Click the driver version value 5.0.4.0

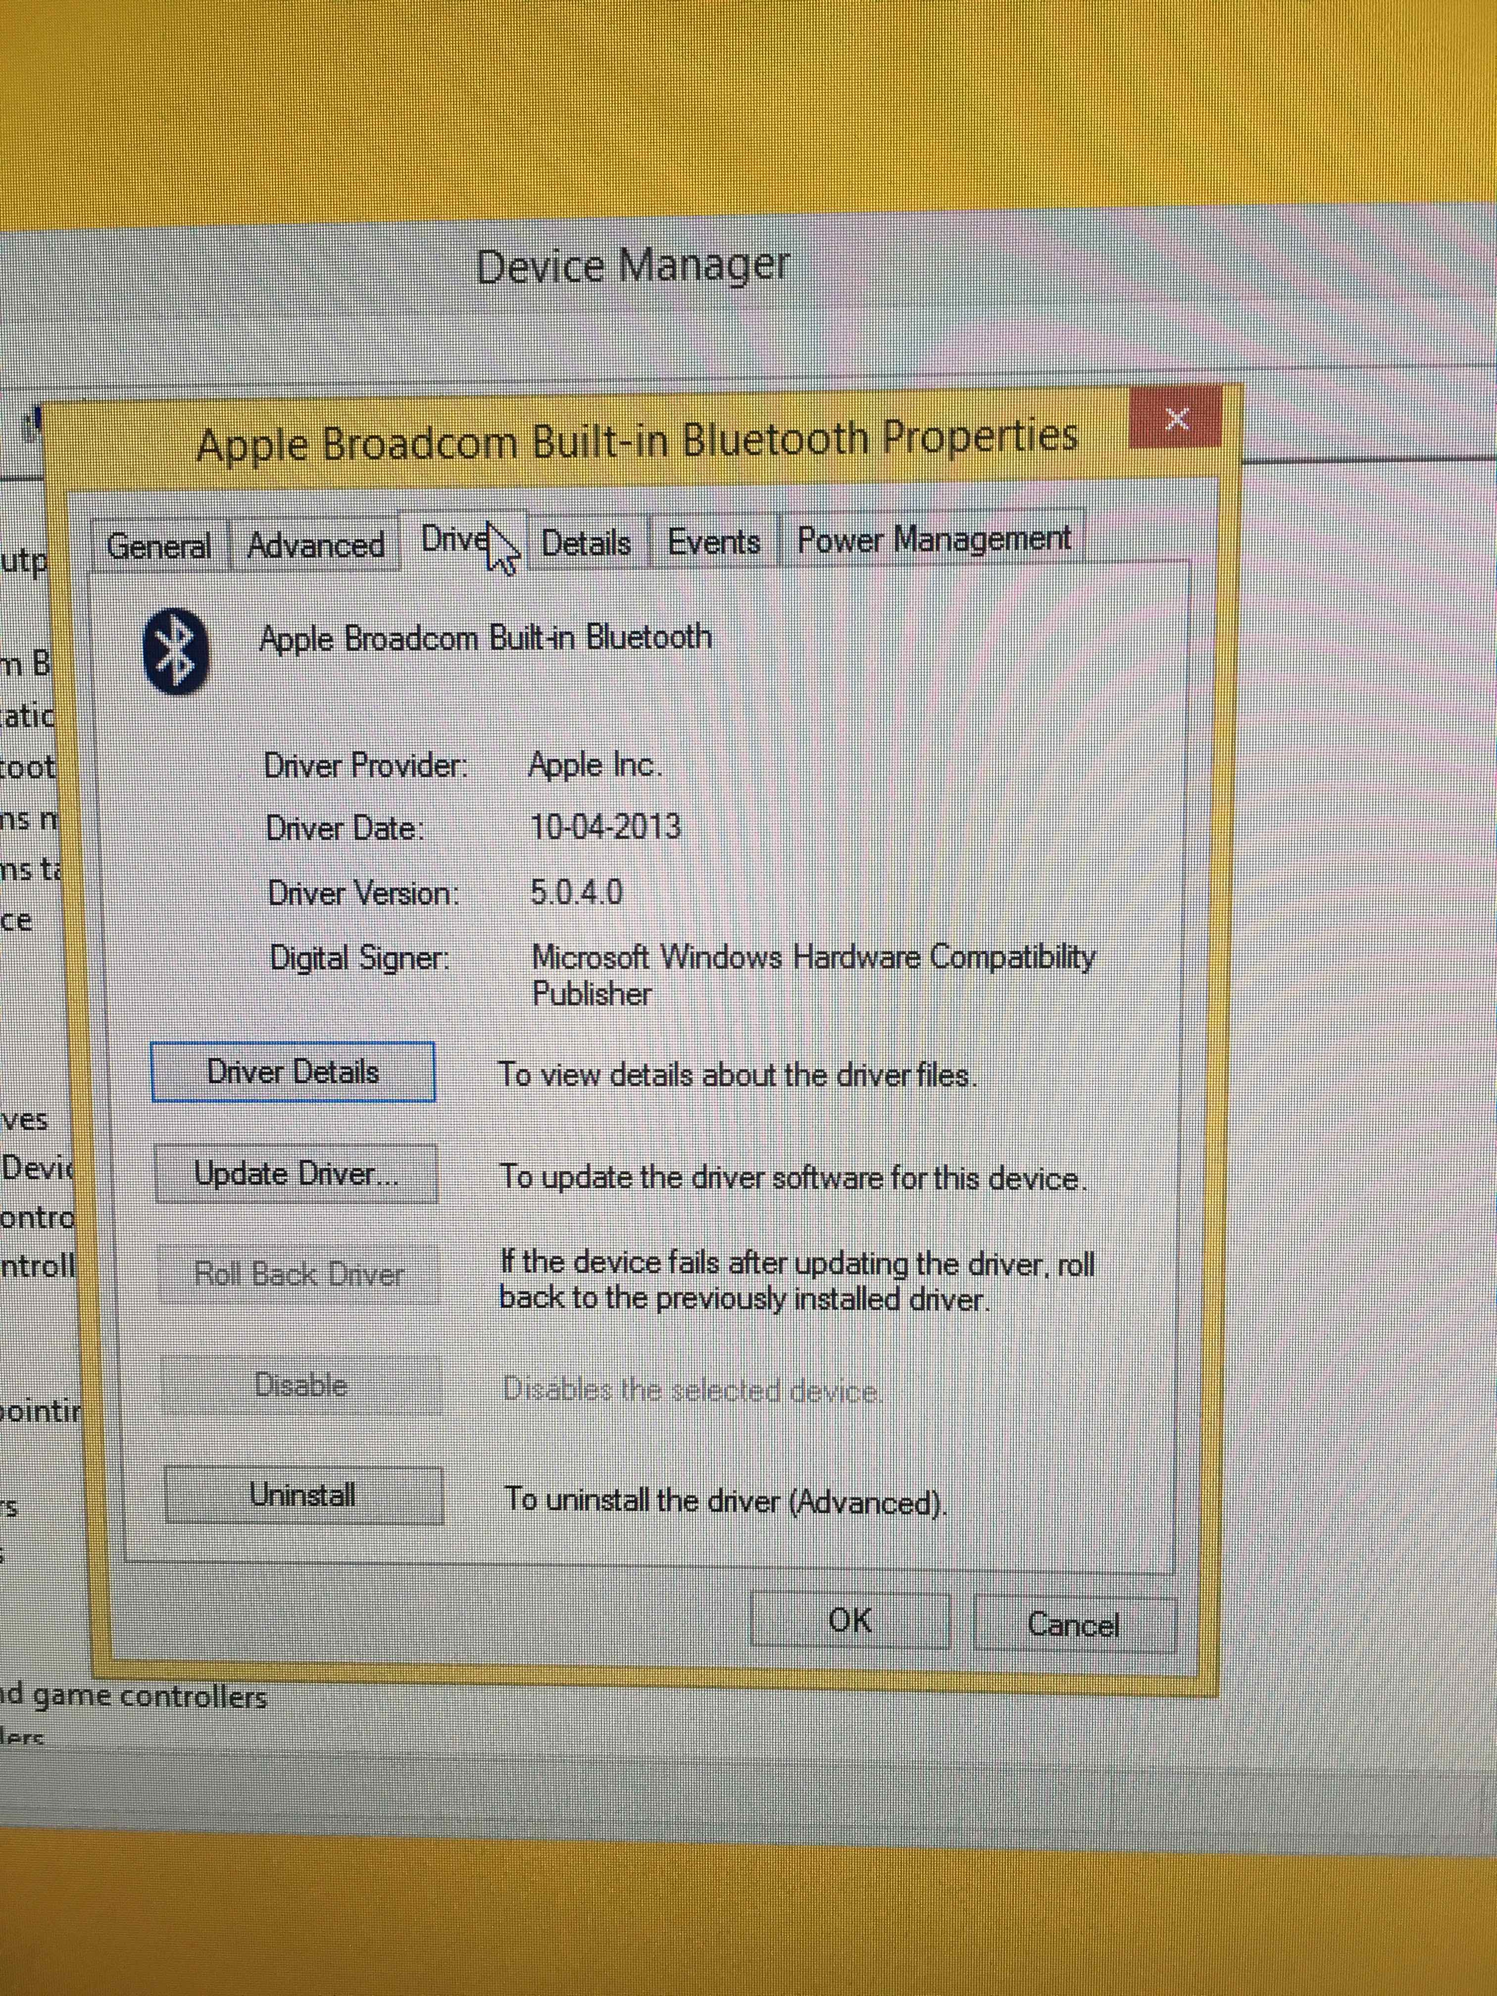tap(576, 893)
